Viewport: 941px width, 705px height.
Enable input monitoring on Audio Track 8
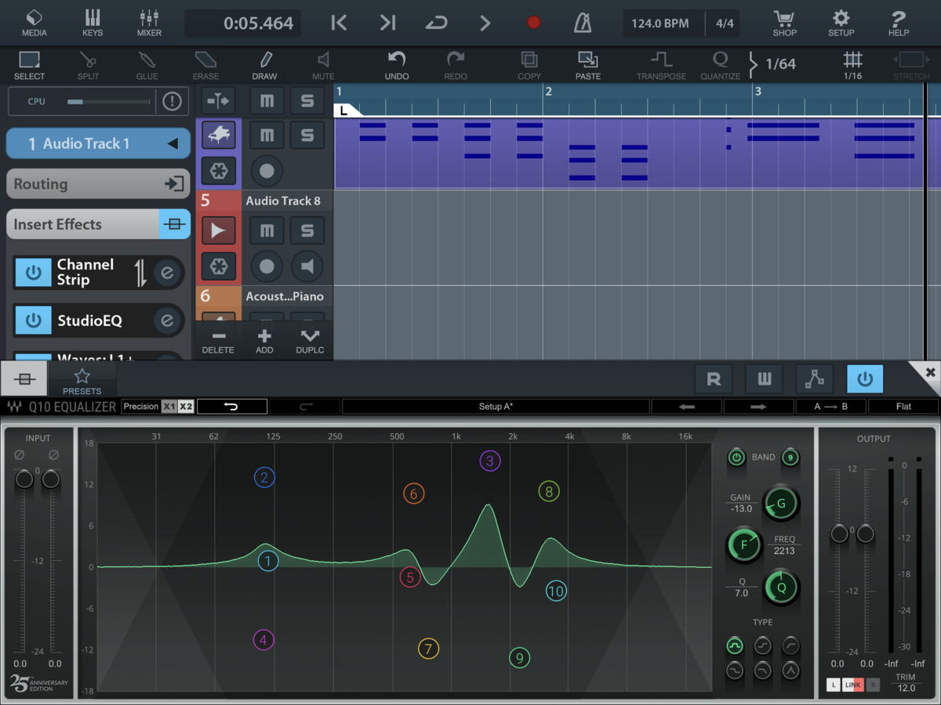click(307, 266)
